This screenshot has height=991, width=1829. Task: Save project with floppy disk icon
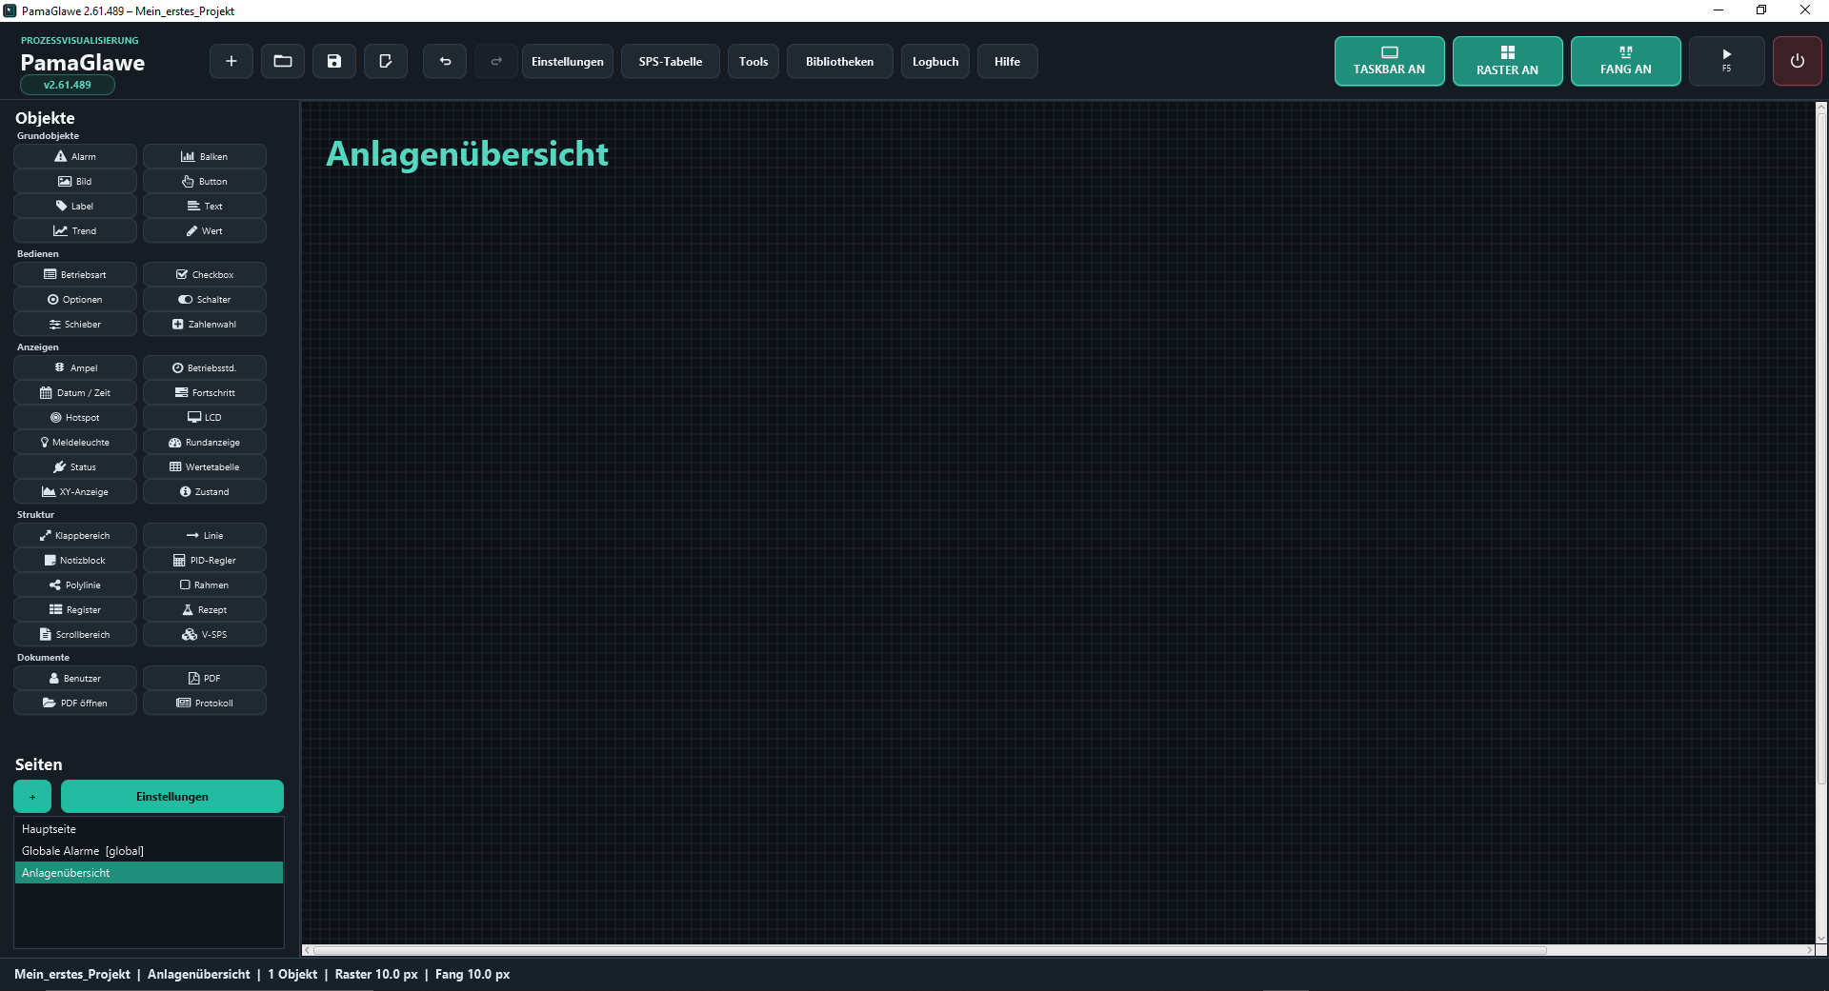[x=334, y=61]
